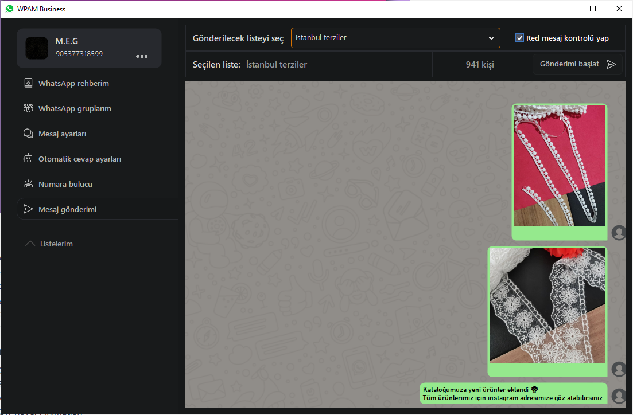The height and width of the screenshot is (415, 633).
Task: Click the Kataloğumuza yeni ürünler message bubble
Action: [x=512, y=393]
